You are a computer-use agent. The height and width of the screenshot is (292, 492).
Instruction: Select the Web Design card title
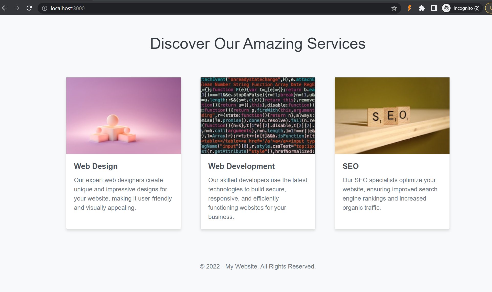[x=96, y=166]
